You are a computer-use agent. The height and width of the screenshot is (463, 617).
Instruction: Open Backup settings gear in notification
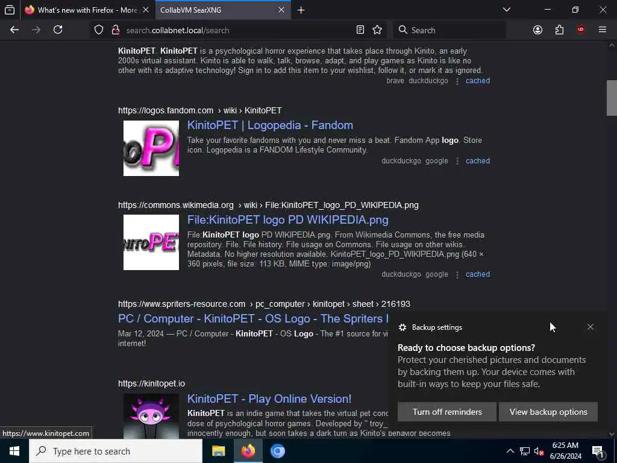[x=402, y=327]
